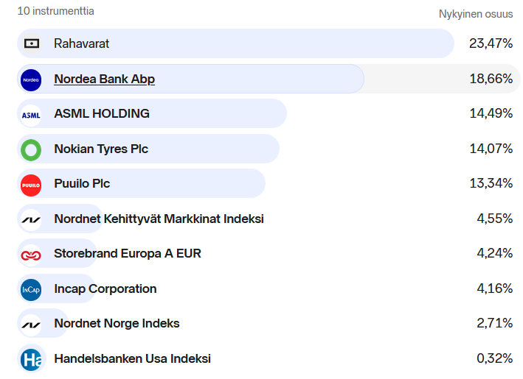Open Storebrand Europa A EUR fund
This screenshot has height=379, width=523.
[128, 253]
